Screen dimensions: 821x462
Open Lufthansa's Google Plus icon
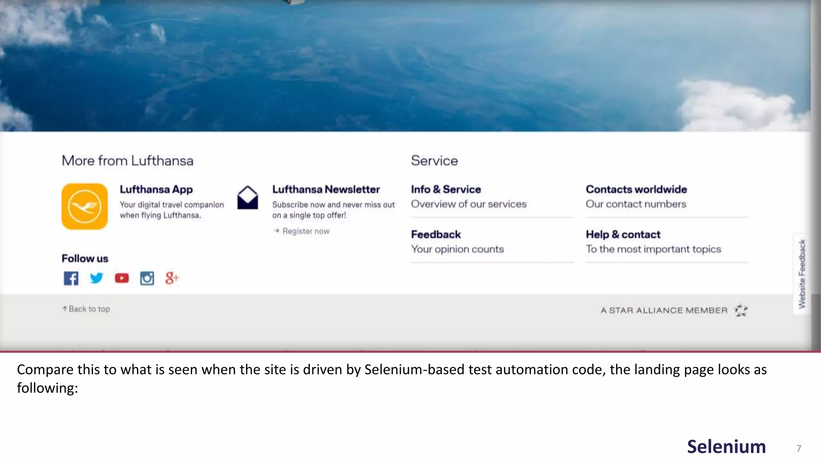[x=172, y=278]
